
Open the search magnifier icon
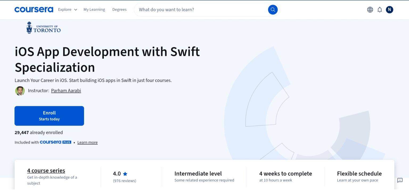click(x=272, y=9)
